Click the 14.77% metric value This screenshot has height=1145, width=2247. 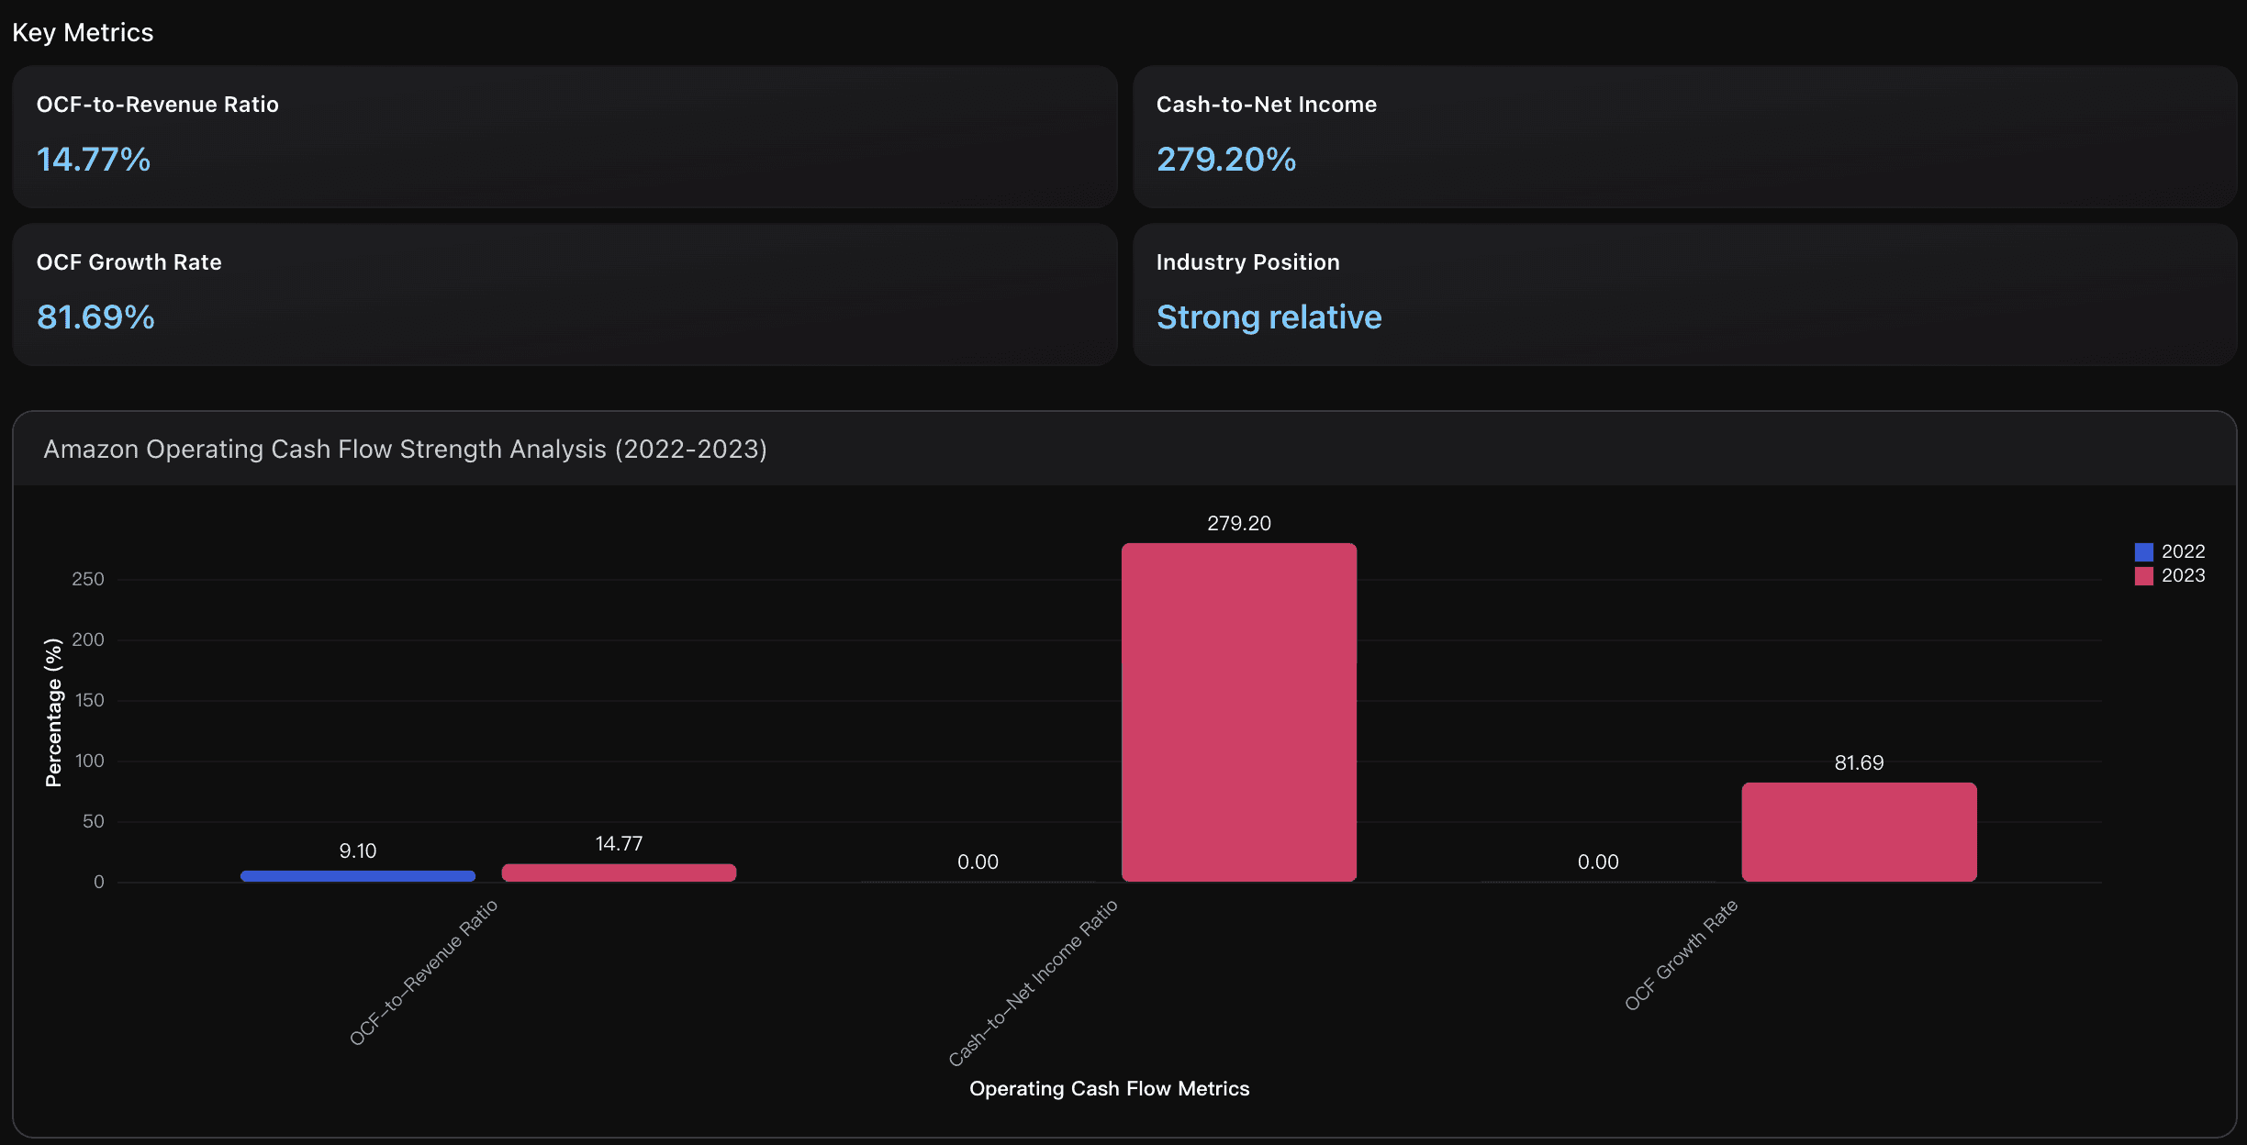93,160
